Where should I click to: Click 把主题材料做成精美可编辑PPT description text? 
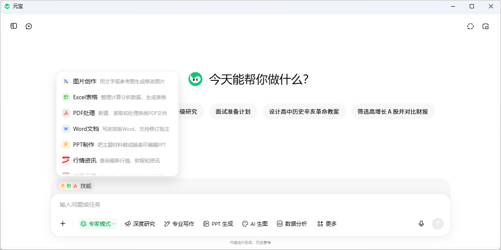132,145
